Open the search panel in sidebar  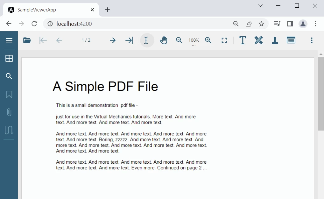click(x=9, y=76)
